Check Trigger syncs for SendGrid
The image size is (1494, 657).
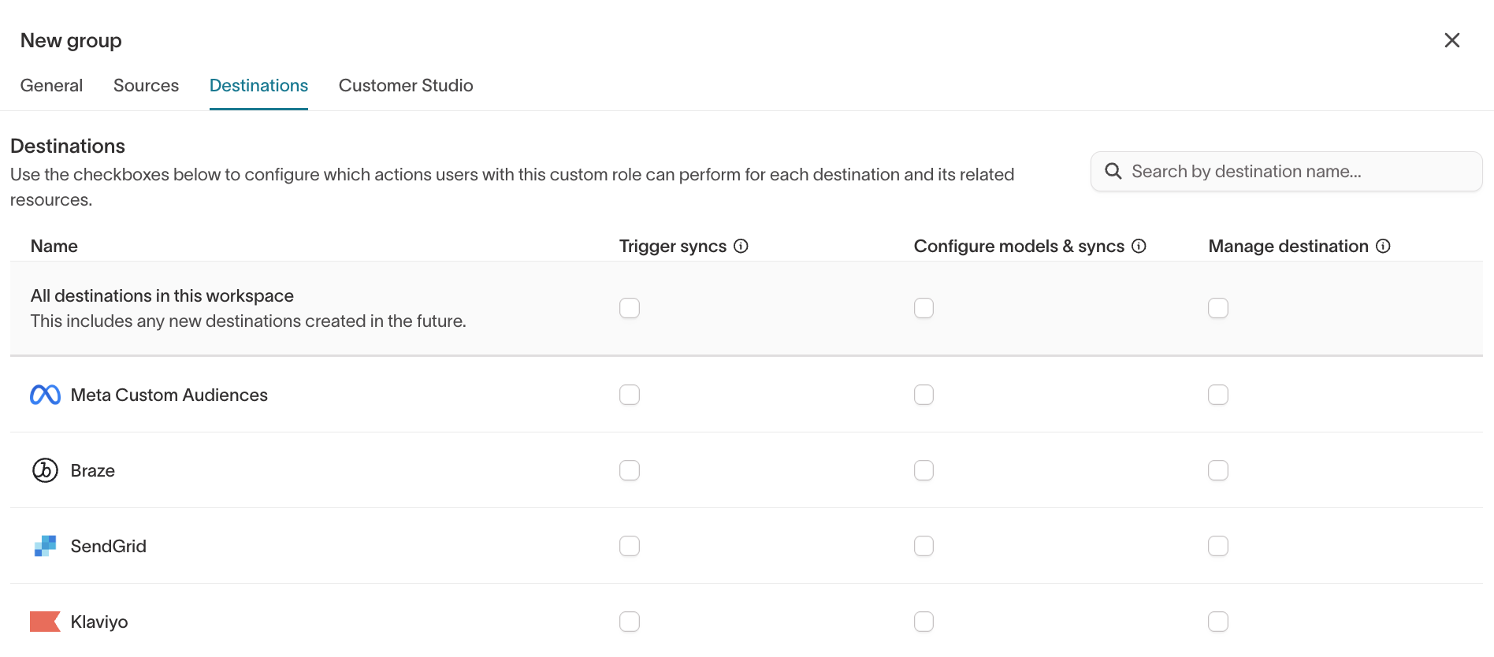tap(629, 545)
